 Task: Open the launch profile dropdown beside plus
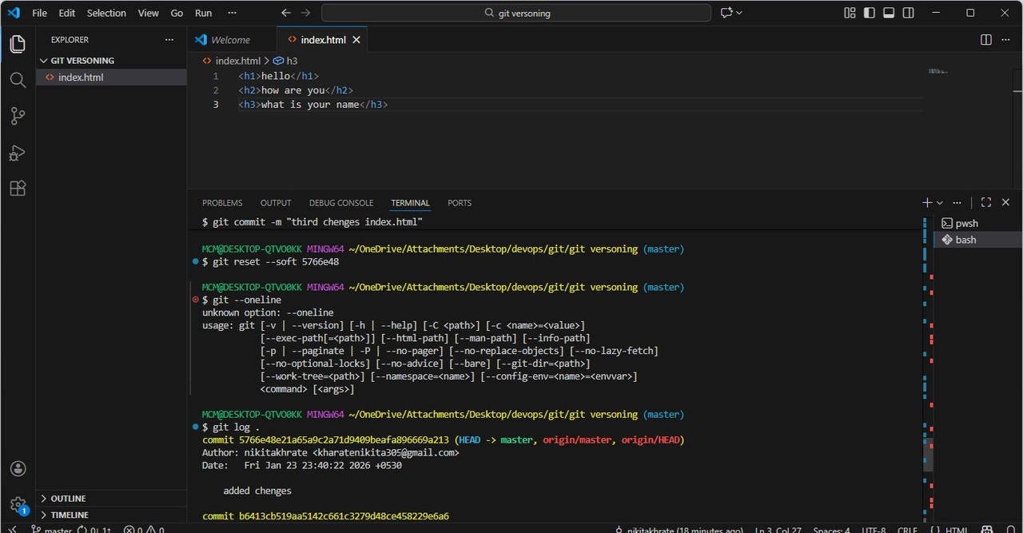click(x=940, y=203)
